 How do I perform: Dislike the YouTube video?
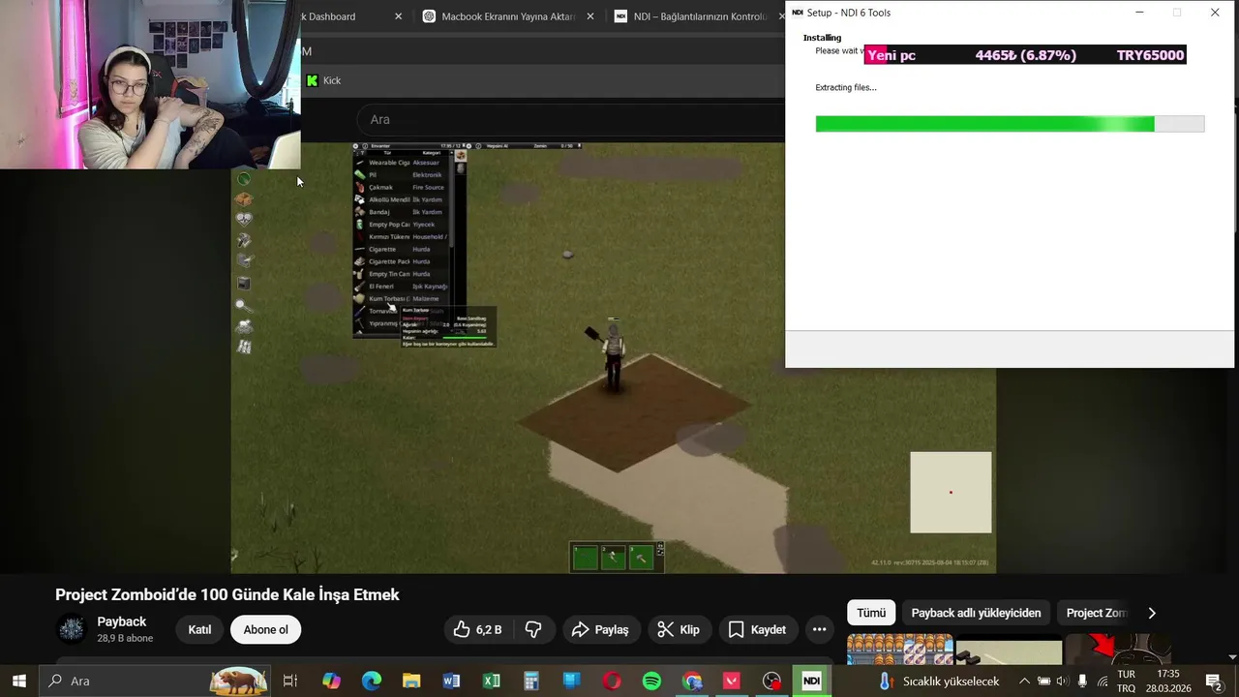(533, 629)
